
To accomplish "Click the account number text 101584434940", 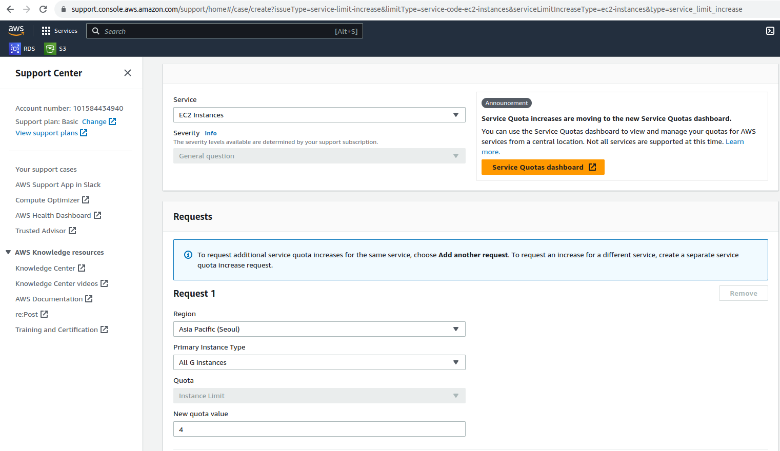I will (x=98, y=108).
